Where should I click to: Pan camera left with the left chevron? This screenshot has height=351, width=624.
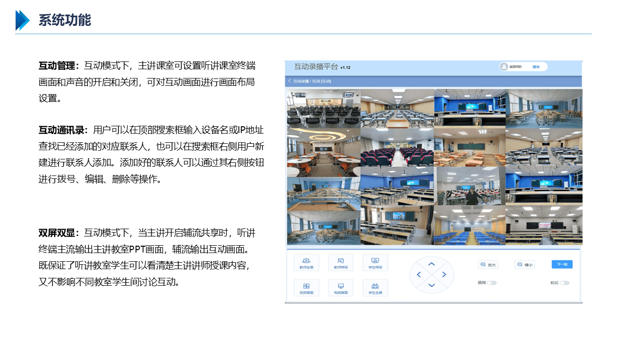(x=419, y=275)
